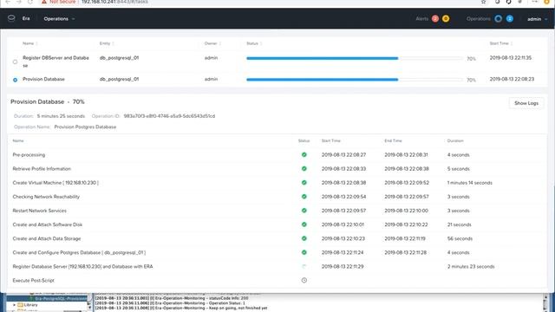Screen dimensions: 555x312
Task: Sort operations by Name column
Action: point(30,43)
